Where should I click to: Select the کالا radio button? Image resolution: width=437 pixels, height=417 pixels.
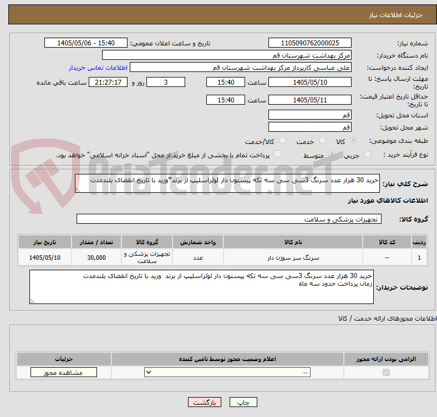(x=353, y=141)
